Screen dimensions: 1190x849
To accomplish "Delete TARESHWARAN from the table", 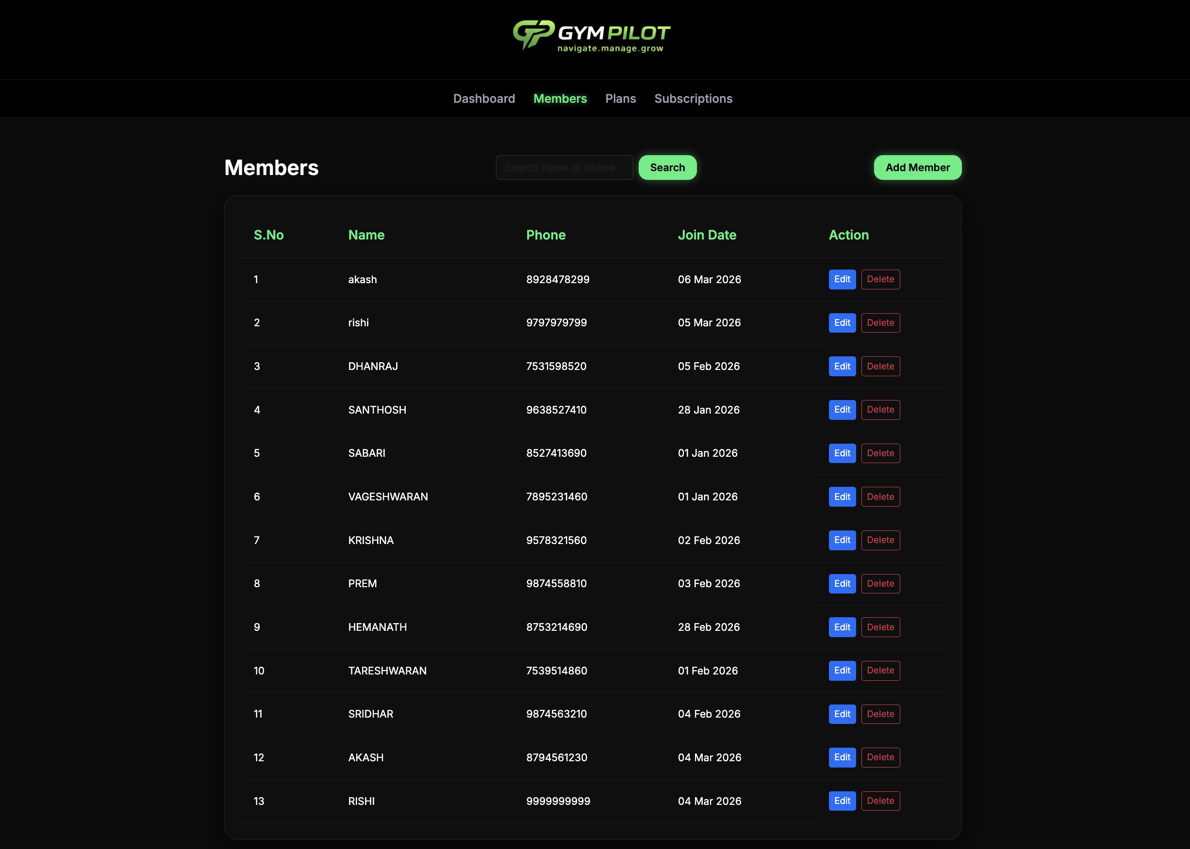I will tap(880, 670).
